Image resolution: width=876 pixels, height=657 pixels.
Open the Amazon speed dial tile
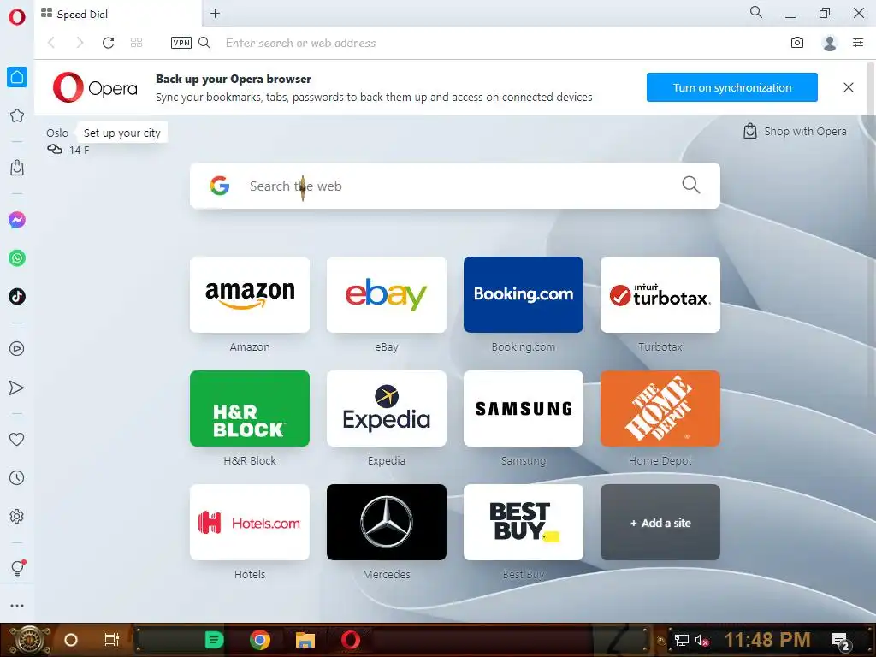click(x=250, y=294)
